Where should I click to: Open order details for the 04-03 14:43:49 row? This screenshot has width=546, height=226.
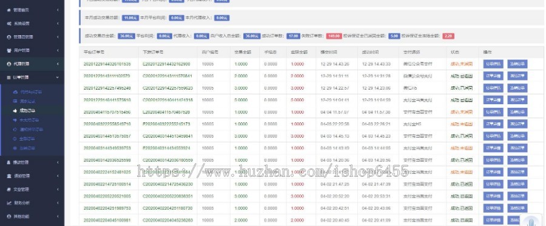(x=493, y=148)
